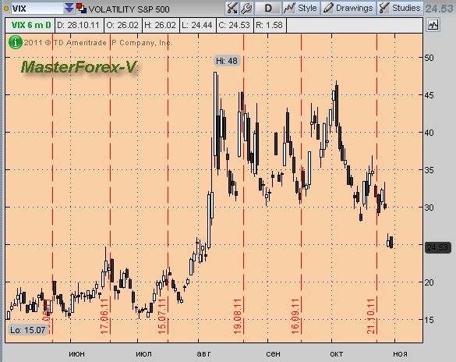Click the colored squares link icon
The image size is (456, 362).
coord(81,8)
